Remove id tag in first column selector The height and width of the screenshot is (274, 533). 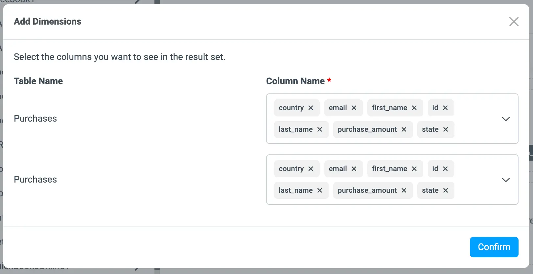(x=445, y=108)
